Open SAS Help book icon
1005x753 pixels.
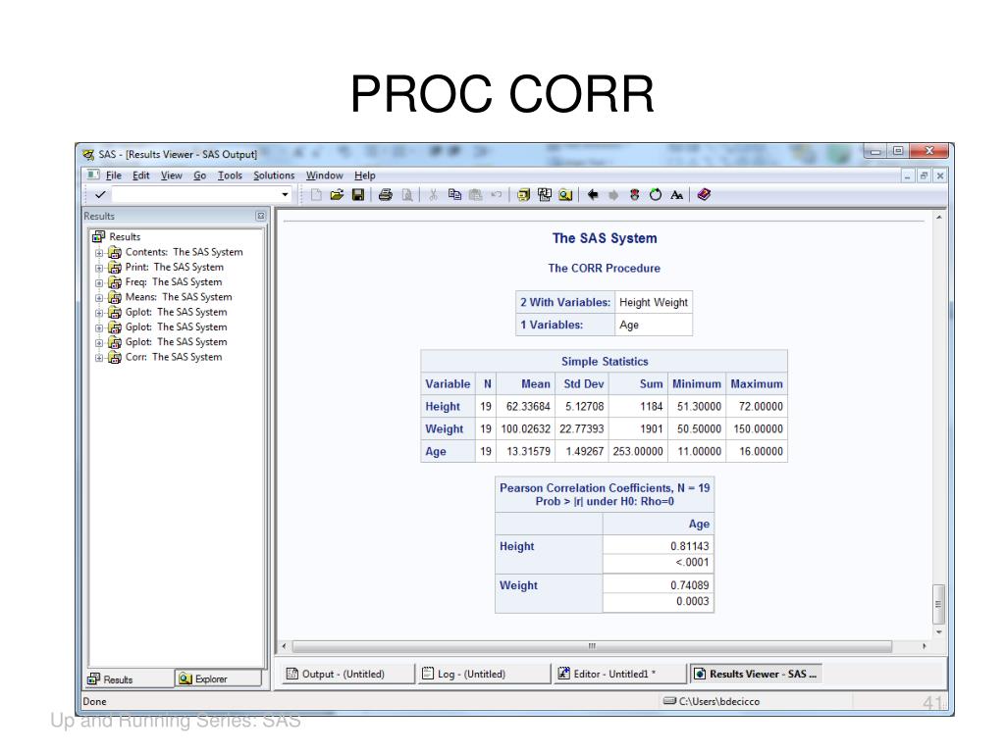(704, 195)
